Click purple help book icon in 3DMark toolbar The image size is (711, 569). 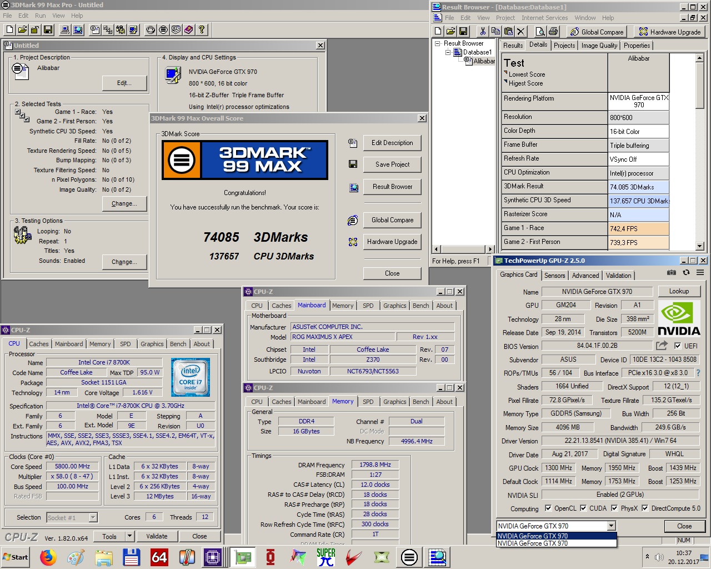[x=189, y=30]
